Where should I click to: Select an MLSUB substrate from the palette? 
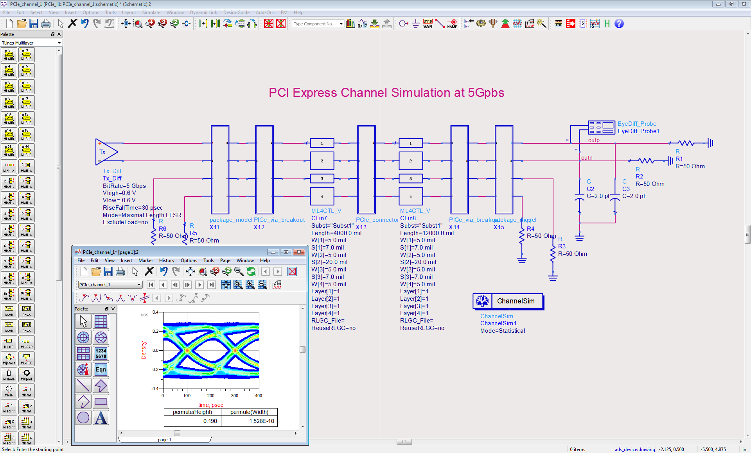tap(9, 55)
